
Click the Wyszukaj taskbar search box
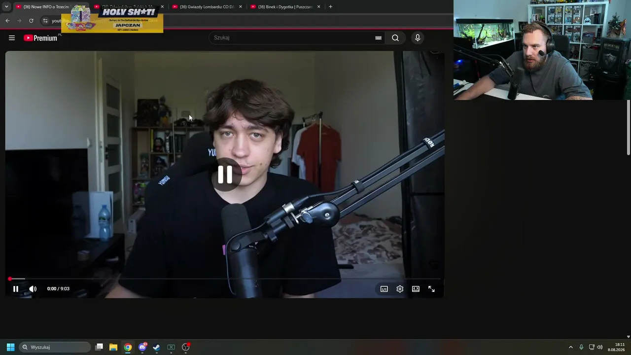tap(55, 347)
